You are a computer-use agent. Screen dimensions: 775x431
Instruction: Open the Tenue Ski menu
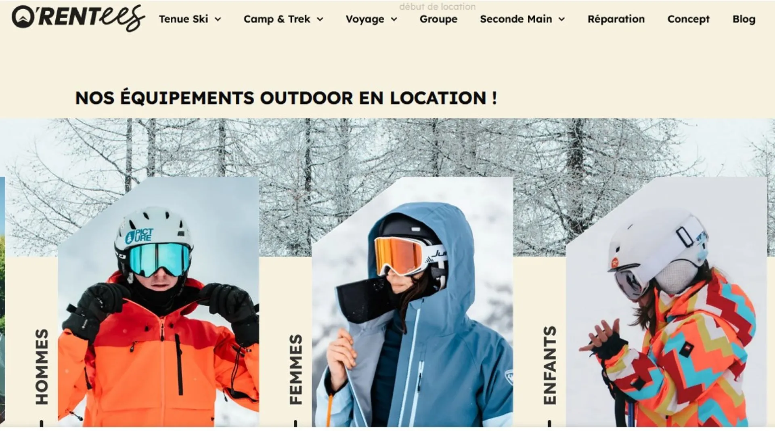pos(184,19)
